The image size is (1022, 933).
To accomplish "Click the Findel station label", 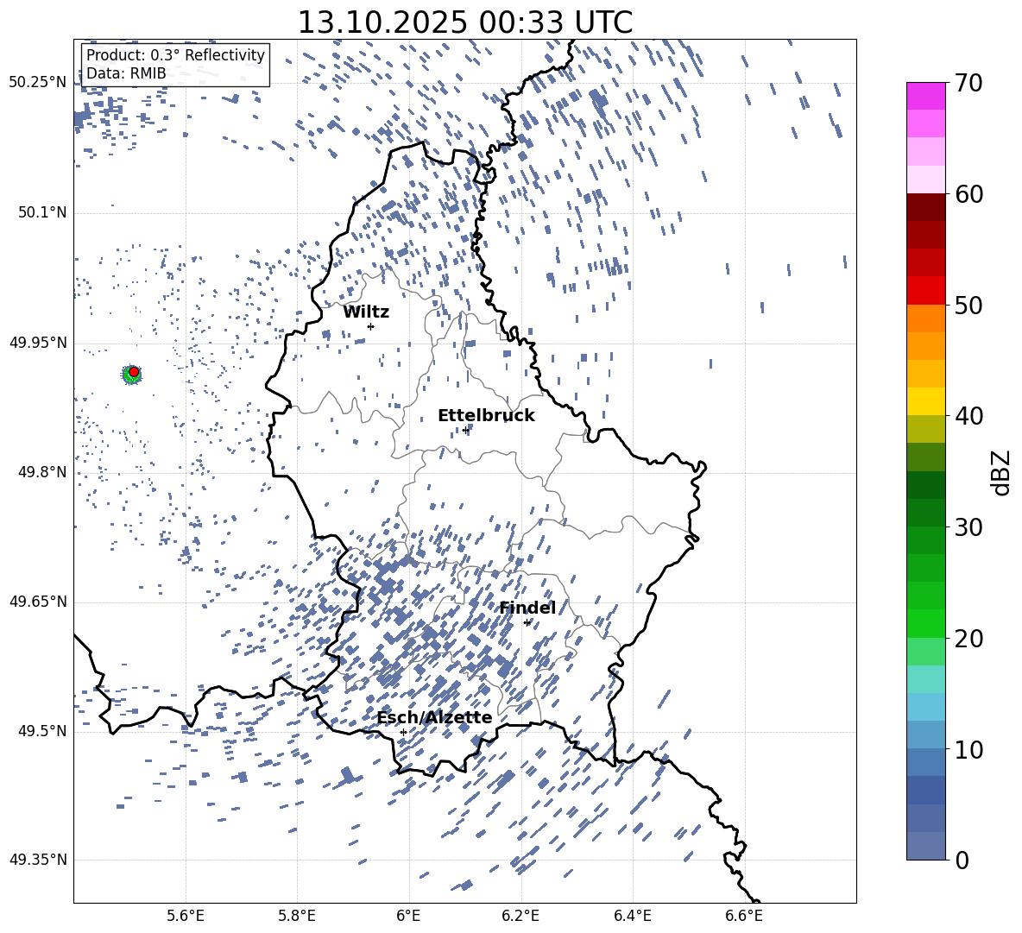I will (527, 608).
